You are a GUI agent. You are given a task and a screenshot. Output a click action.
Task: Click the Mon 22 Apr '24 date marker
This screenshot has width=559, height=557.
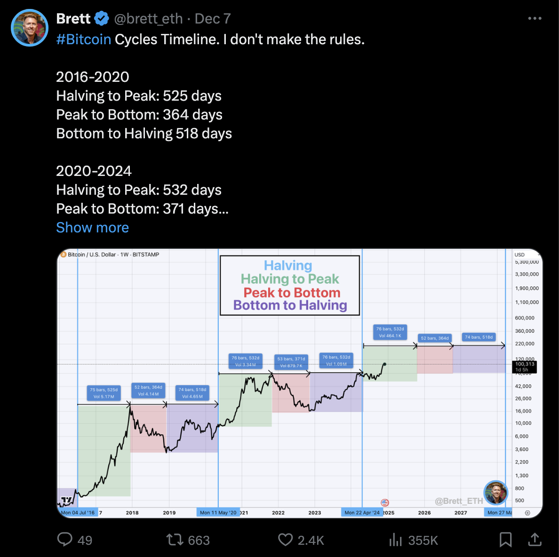362,512
